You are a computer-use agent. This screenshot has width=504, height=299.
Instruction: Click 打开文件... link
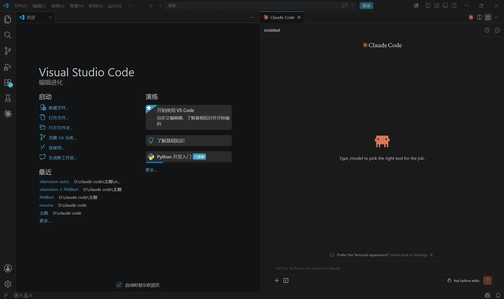58,118
